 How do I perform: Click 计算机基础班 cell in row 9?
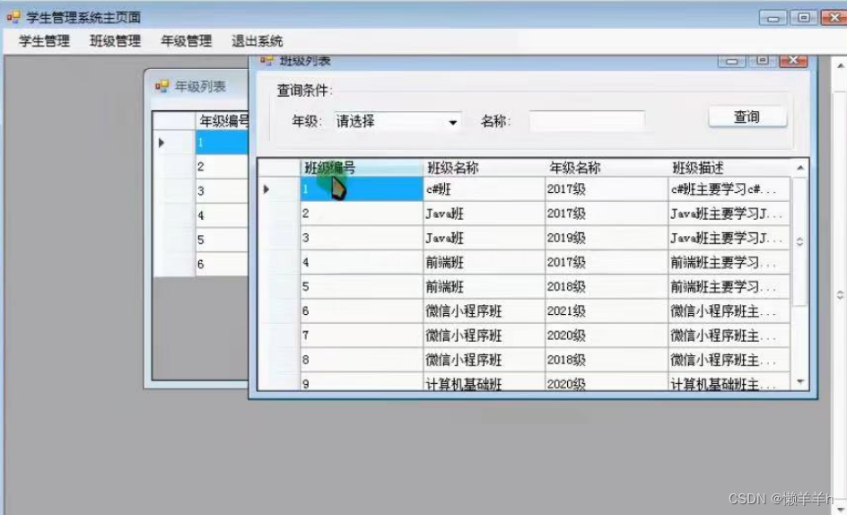484,381
